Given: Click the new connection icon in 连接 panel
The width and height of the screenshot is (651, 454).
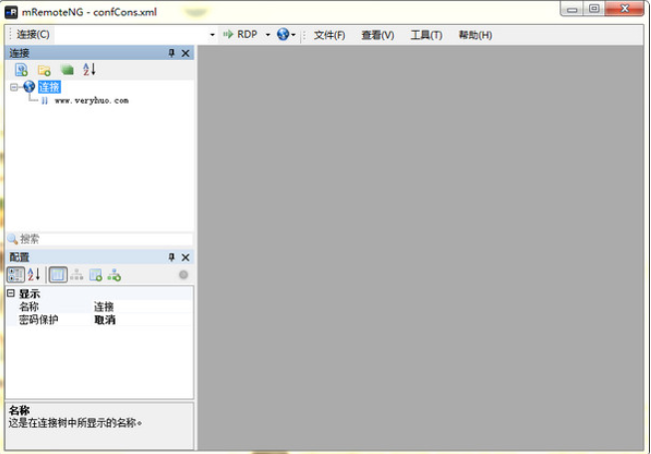Looking at the screenshot, I should [21, 70].
